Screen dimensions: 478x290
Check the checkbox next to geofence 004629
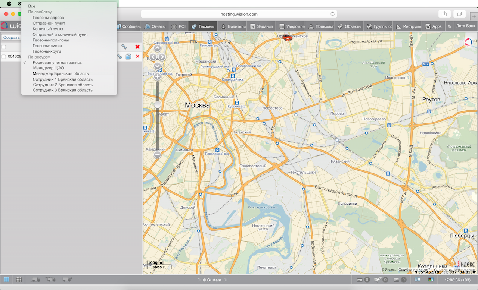tap(4, 57)
